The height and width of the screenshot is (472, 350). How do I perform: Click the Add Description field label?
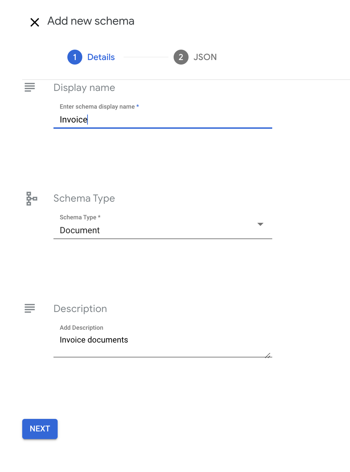coord(81,328)
